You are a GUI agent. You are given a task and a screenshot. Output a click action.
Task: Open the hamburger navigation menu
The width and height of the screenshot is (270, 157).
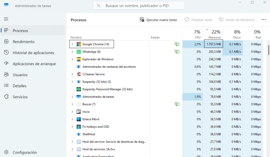tap(6, 19)
